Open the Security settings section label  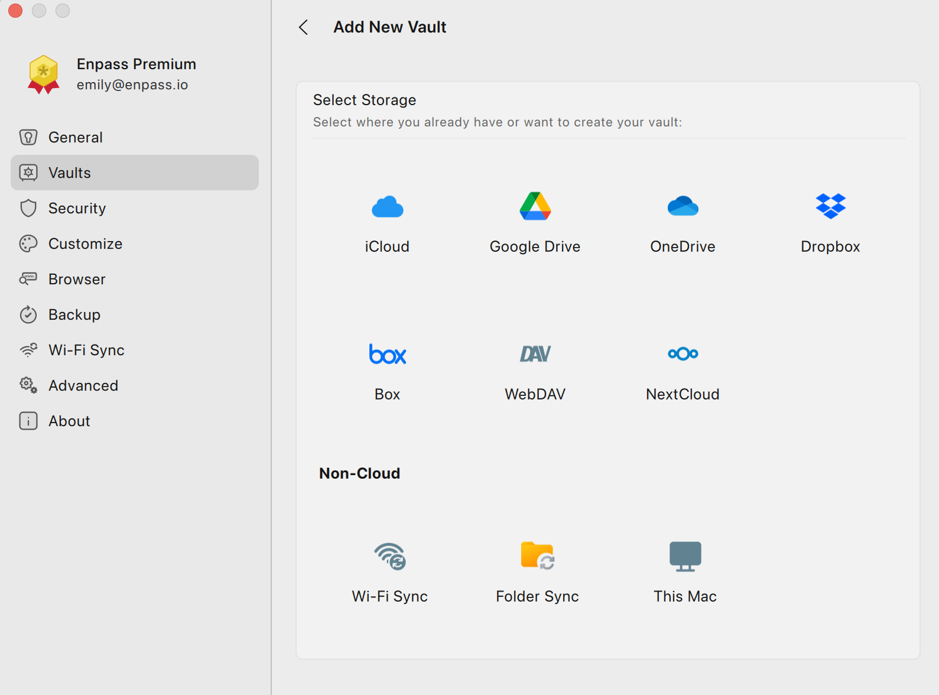(77, 208)
